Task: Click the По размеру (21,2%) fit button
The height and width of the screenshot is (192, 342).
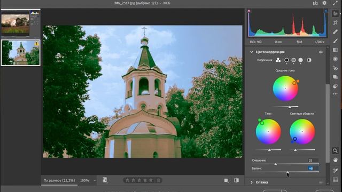Action: coord(59,180)
